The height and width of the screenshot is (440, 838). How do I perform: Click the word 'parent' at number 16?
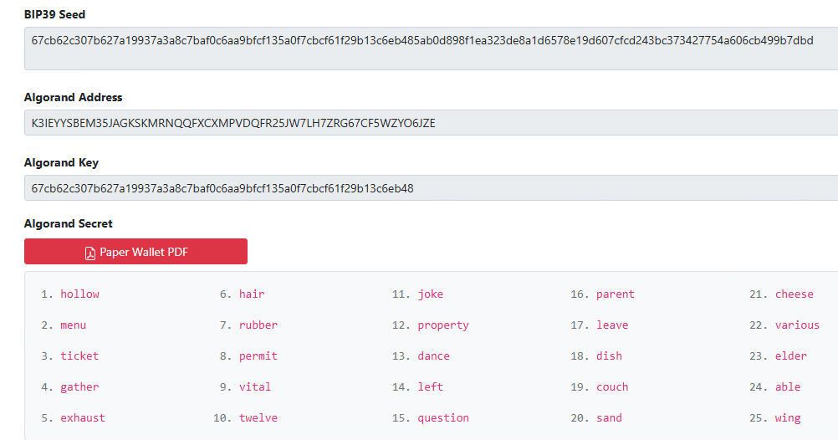(615, 294)
